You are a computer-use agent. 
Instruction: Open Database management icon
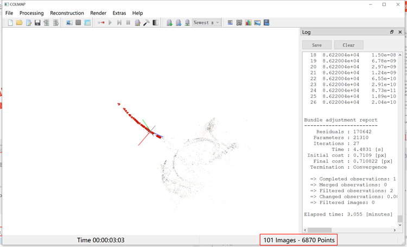click(87, 23)
